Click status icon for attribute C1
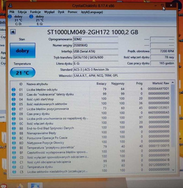Image resolution: width=183 pixels, height=188 pixels. tap(14, 162)
